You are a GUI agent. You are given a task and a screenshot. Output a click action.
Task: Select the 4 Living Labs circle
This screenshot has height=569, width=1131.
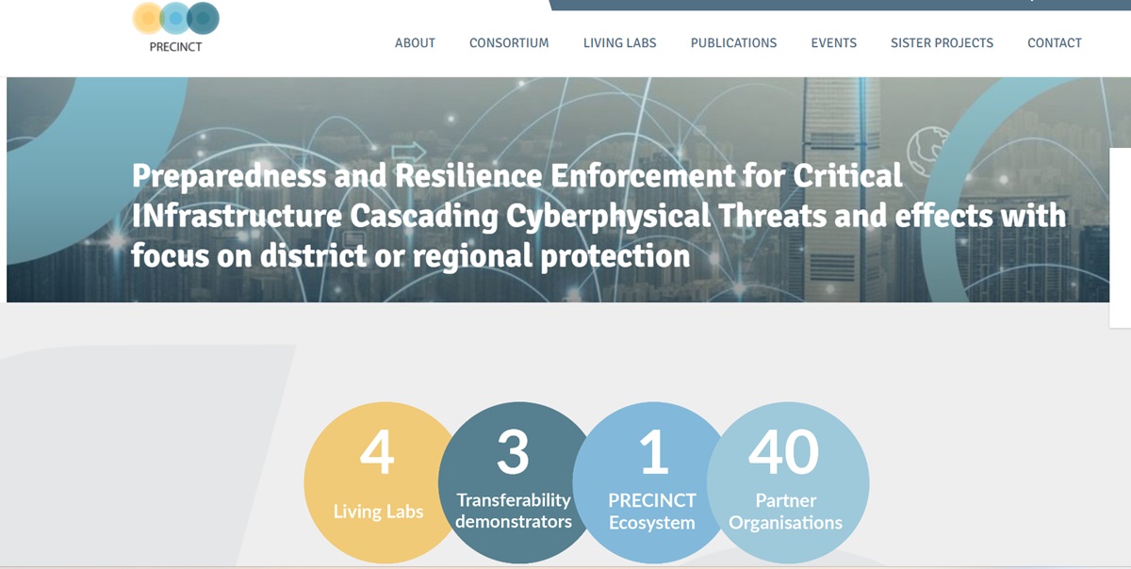(378, 482)
